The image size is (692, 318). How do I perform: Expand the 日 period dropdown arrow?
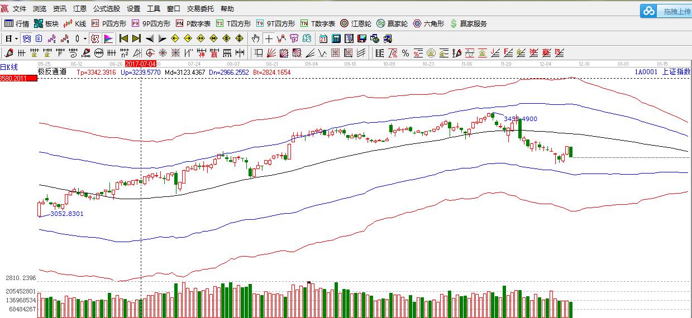(x=16, y=38)
